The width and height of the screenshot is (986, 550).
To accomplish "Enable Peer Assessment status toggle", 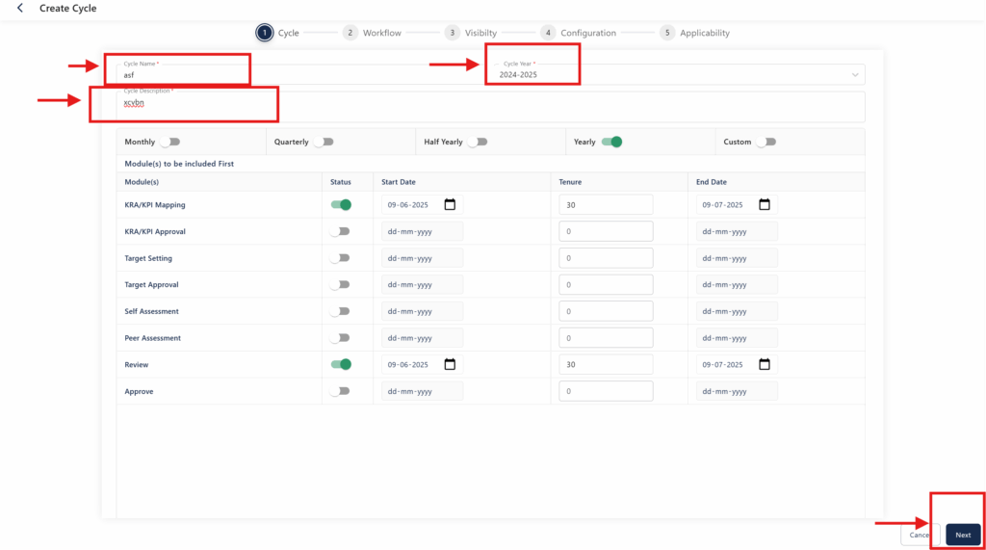I will coord(340,338).
